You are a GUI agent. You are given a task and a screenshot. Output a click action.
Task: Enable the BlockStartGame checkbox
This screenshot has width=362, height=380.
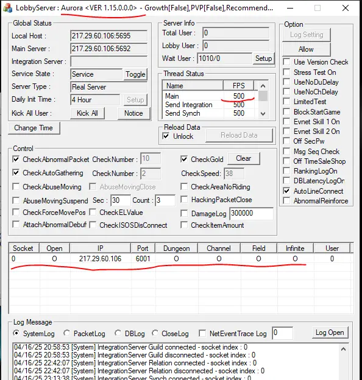tap(286, 111)
